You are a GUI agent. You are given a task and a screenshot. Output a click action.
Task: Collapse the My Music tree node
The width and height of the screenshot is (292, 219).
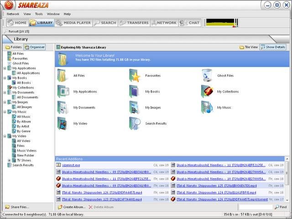tap(5, 112)
